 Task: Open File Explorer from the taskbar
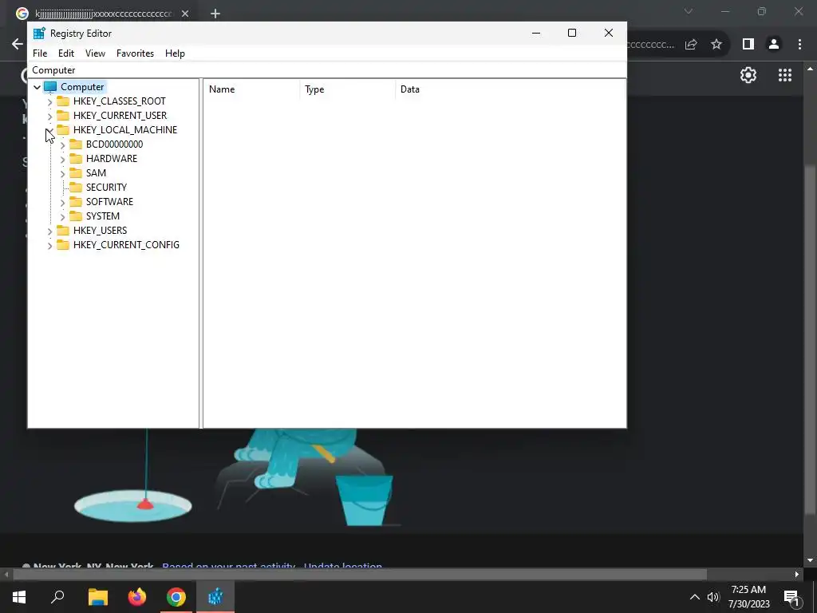pos(97,597)
